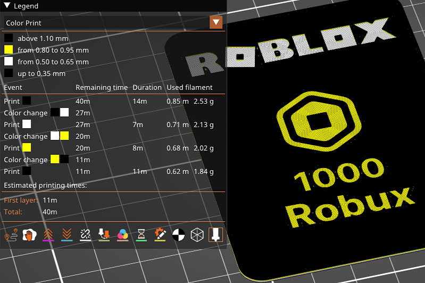Screen dimensions: 425x283
Task: Click the Total time value 40m
Action: point(50,212)
